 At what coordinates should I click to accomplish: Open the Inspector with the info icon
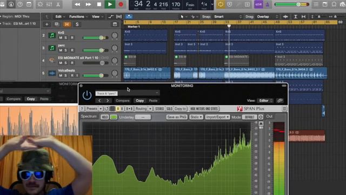pyautogui.click(x=11, y=4)
